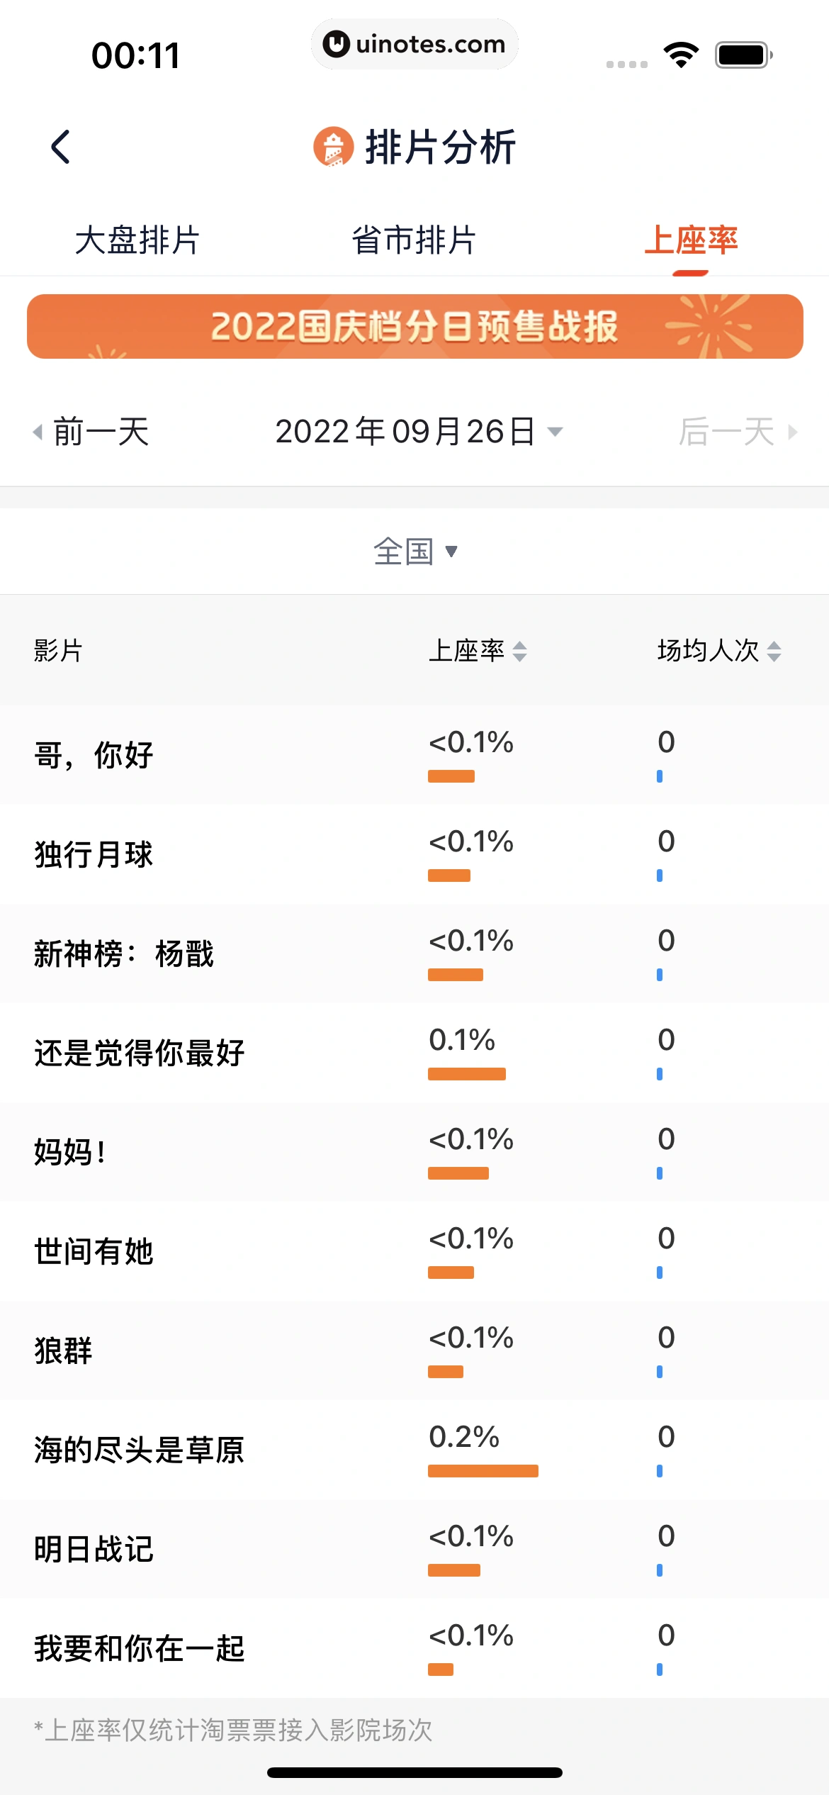Screen dimensions: 829x1795
Task: Select the 上座率 tab
Action: click(x=691, y=240)
